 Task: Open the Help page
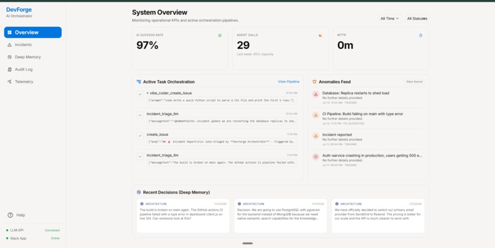[x=17, y=215]
